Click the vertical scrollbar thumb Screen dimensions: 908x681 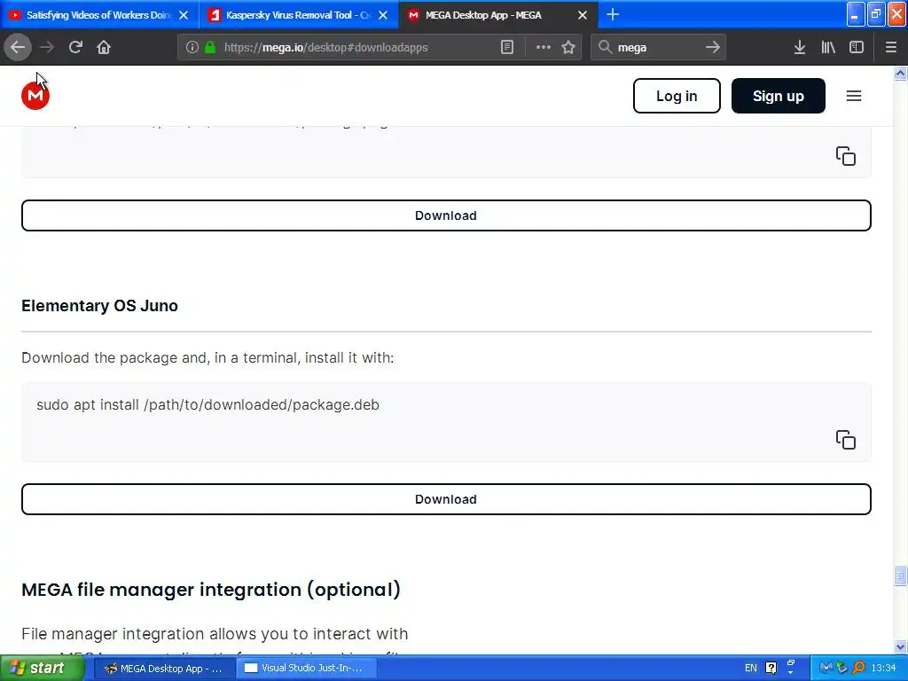click(900, 575)
